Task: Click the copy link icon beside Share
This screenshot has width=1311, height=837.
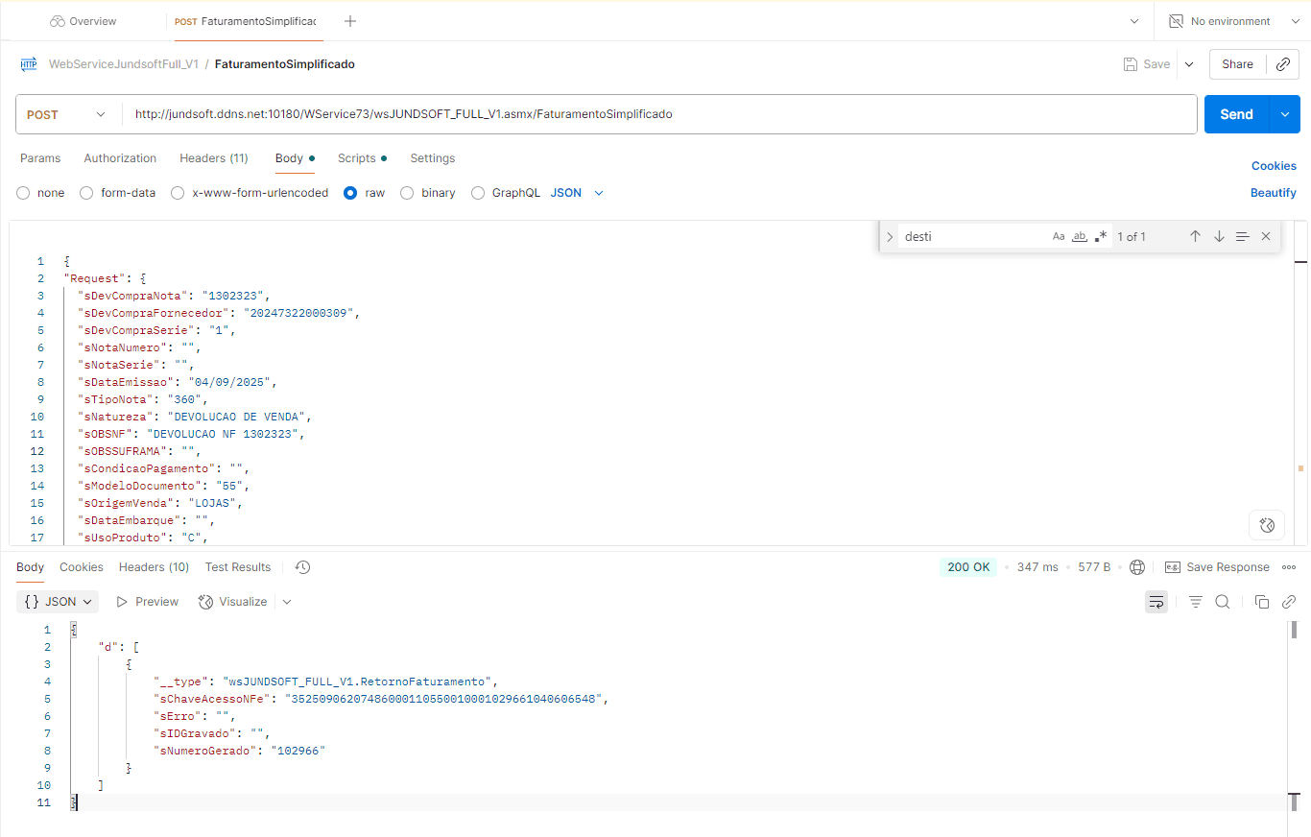Action: tap(1282, 64)
